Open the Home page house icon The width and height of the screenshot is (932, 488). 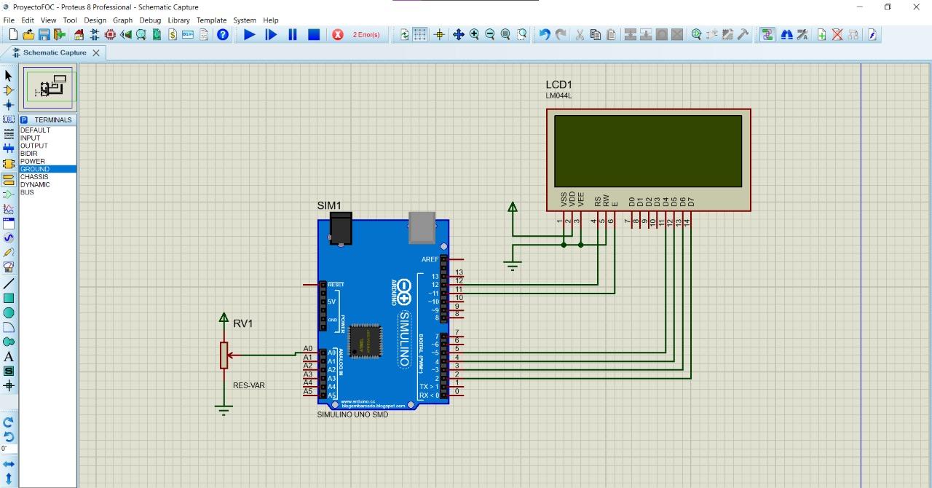point(79,34)
